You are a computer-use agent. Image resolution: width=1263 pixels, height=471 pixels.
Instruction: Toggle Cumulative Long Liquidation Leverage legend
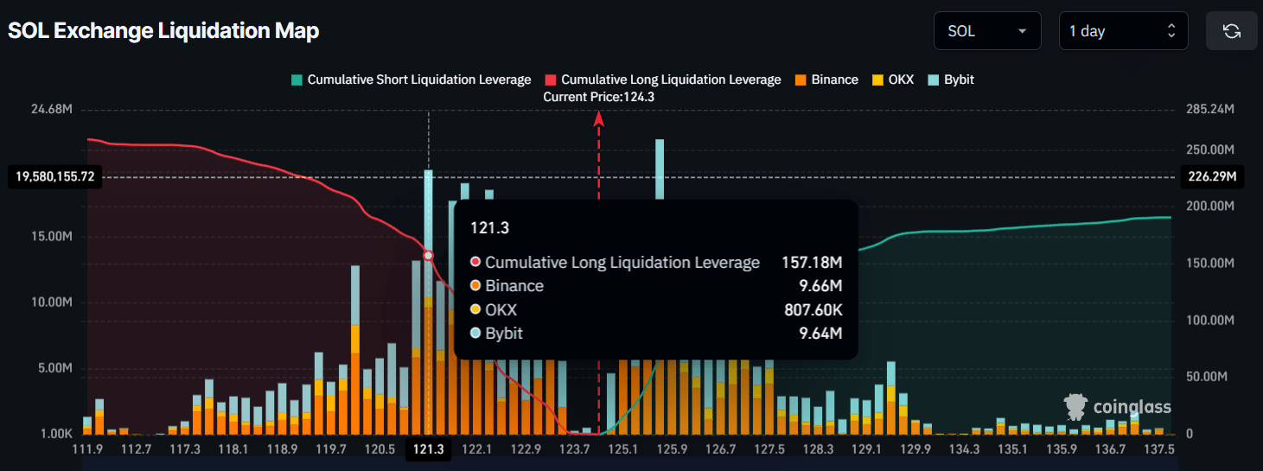pyautogui.click(x=671, y=80)
